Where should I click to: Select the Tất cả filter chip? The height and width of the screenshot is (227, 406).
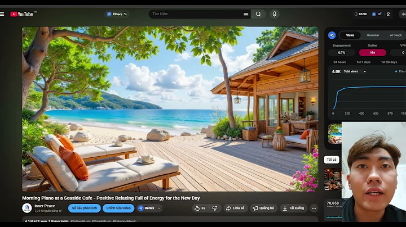(332, 160)
